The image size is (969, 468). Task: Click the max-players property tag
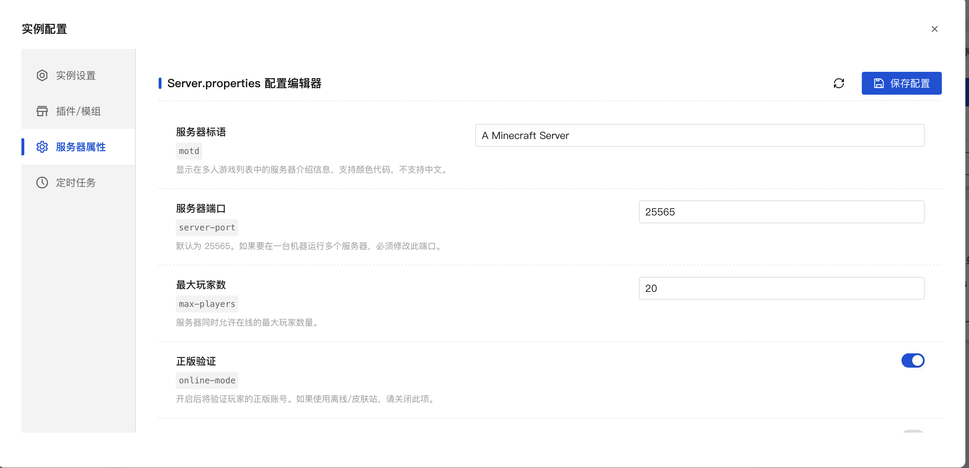point(207,304)
